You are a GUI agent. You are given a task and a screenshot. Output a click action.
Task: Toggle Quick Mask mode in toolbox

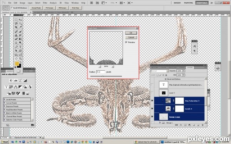click(x=18, y=71)
